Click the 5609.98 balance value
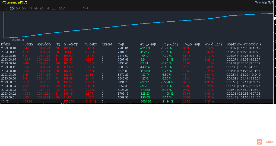 click(x=123, y=97)
